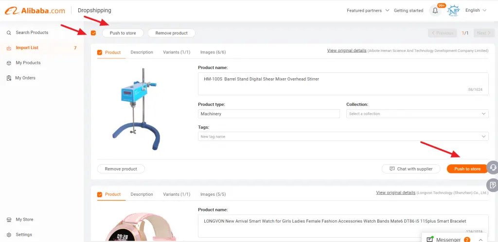Click the LONGVON product name field
498x242 pixels.
[x=343, y=226]
